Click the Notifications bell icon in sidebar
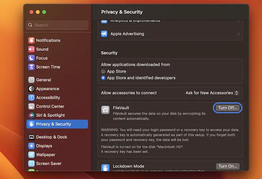Screen dimensions: 262x179 pyautogui.click(x=32, y=40)
